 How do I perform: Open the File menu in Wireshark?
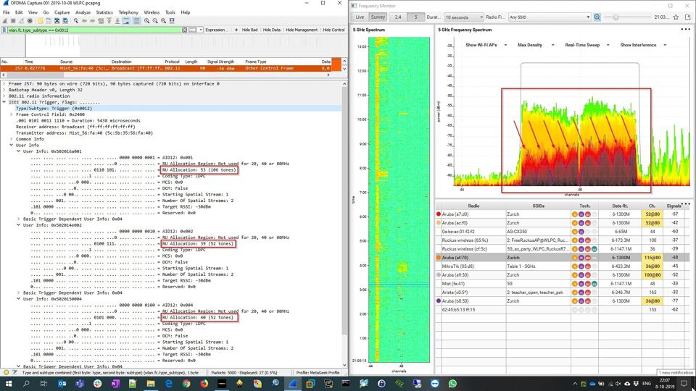[7, 12]
